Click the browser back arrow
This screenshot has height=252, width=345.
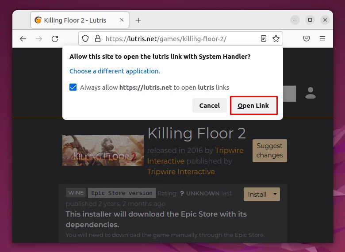coord(23,39)
